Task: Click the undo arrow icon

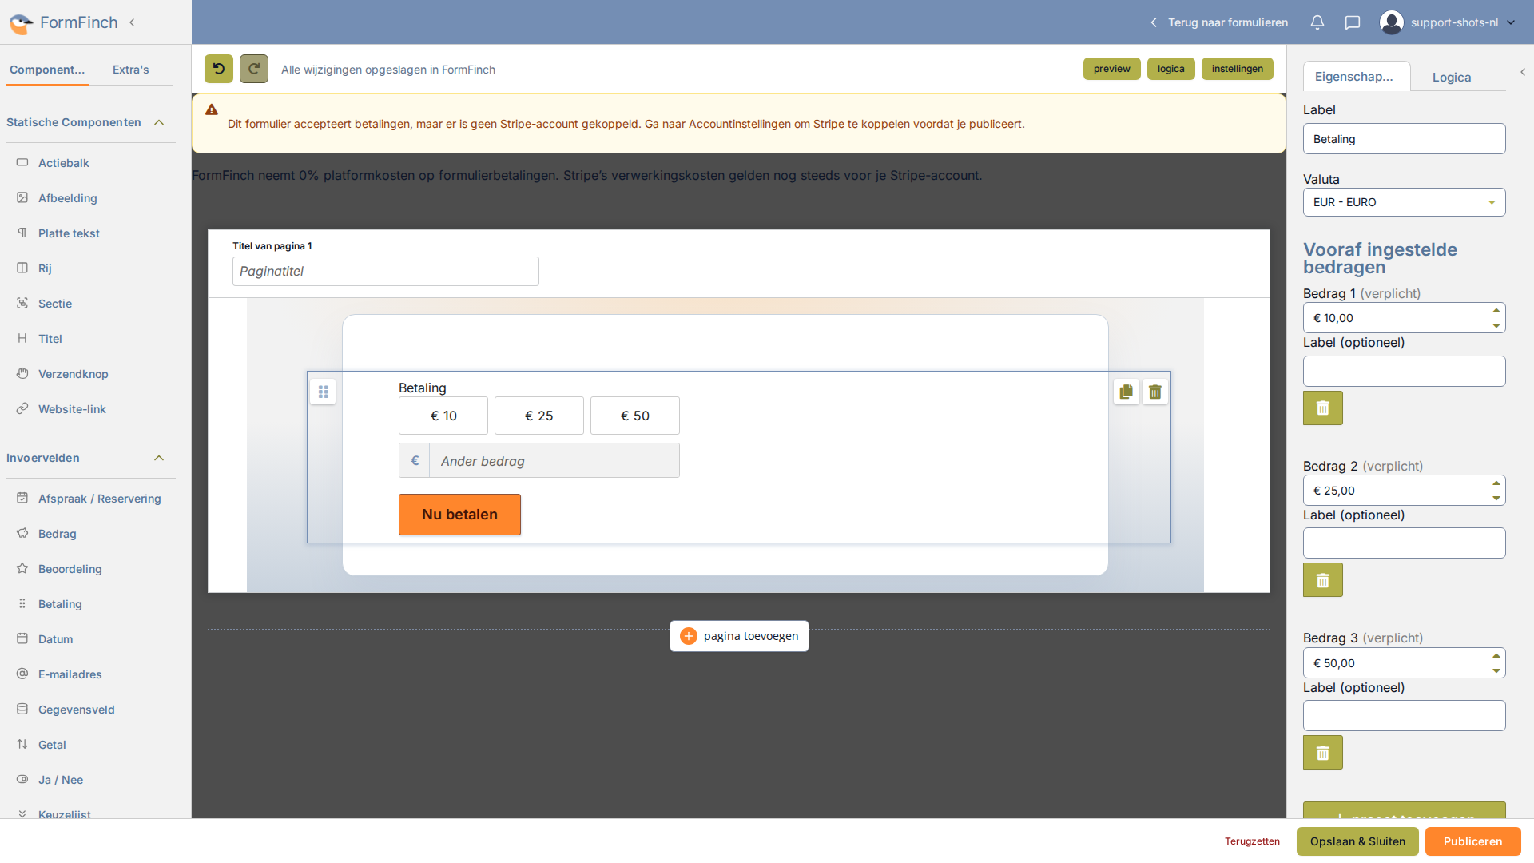Action: pos(219,69)
